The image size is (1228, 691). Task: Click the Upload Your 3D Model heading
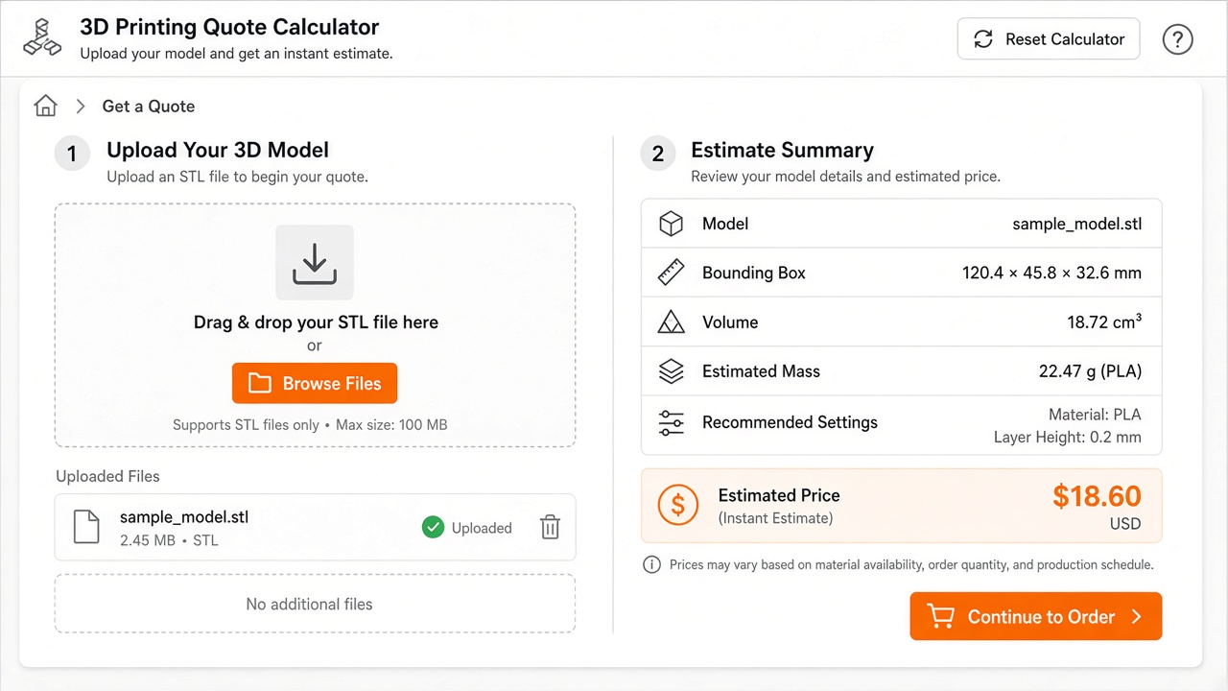[x=218, y=150]
